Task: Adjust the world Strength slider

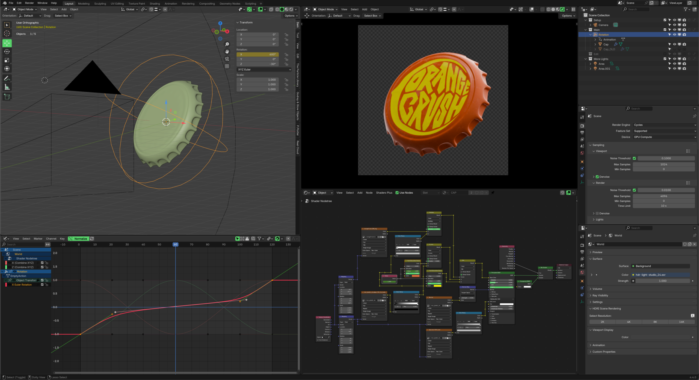Action: (x=662, y=281)
